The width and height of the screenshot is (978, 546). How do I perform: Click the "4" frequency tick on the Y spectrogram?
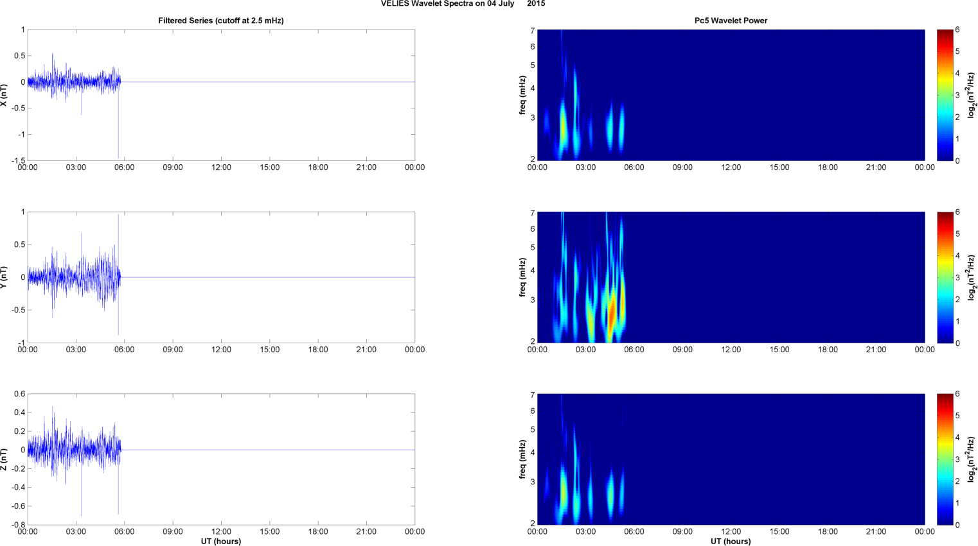(533, 271)
